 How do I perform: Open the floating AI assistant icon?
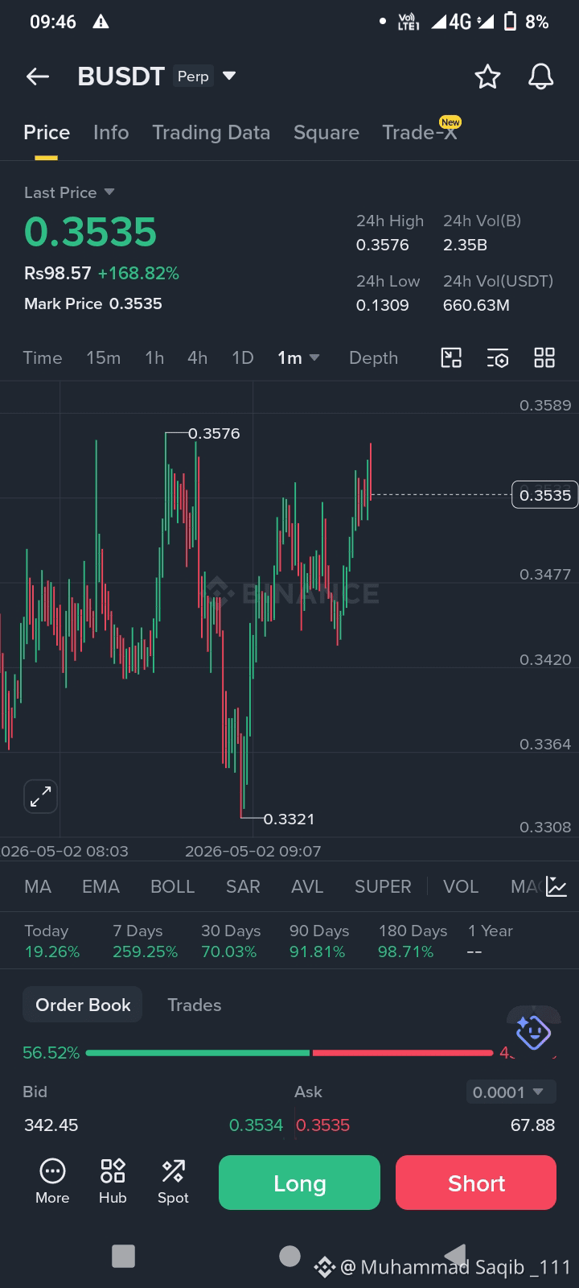[533, 1031]
